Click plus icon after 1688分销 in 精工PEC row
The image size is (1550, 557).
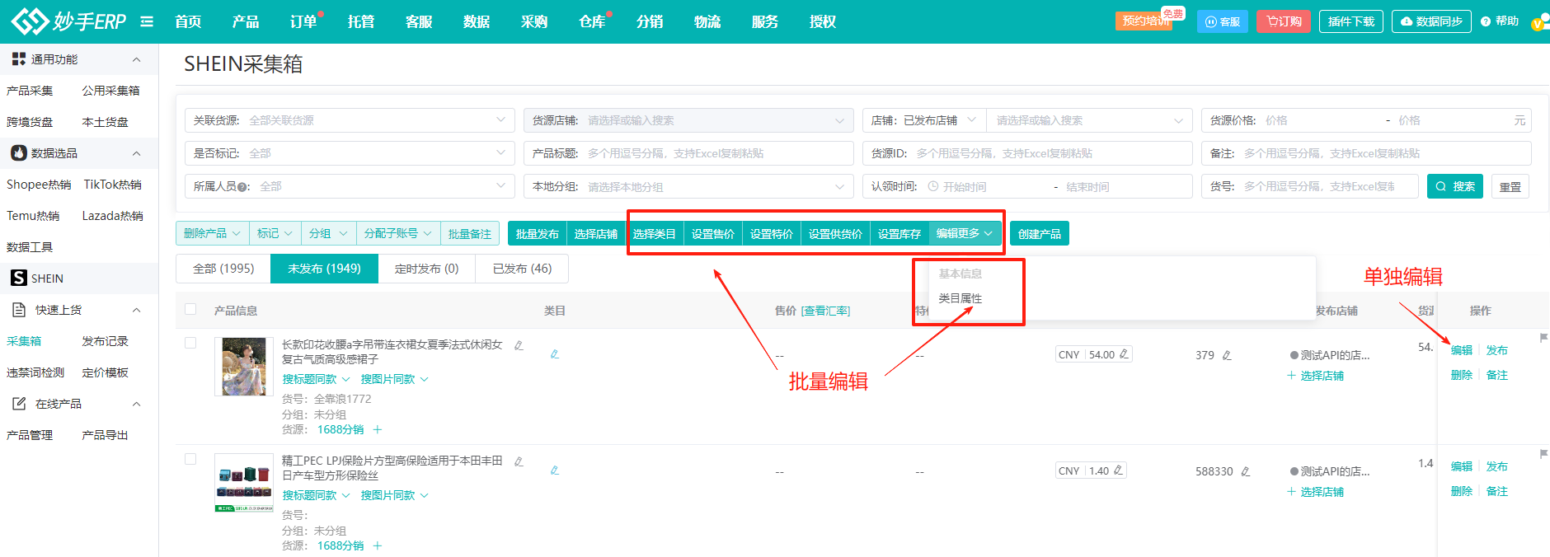point(378,545)
